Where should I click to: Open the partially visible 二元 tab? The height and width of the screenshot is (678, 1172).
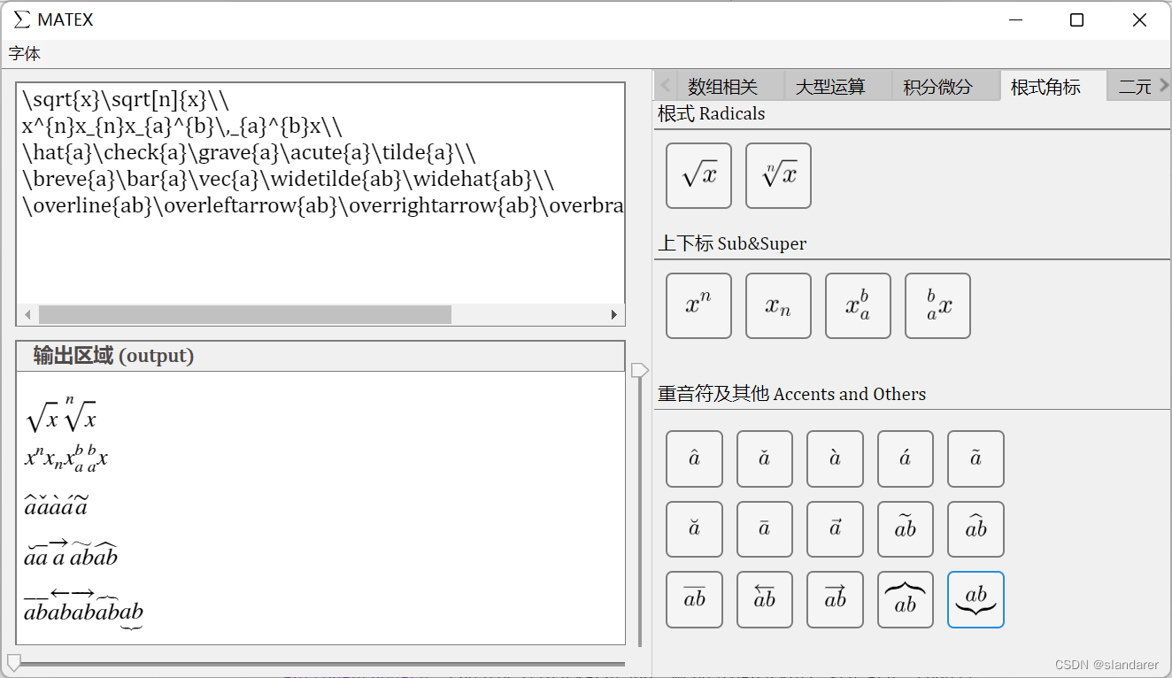coord(1133,86)
